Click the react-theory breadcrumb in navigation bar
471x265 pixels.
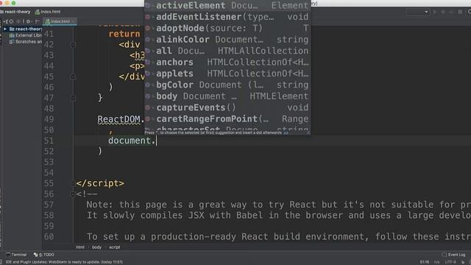[x=15, y=12]
